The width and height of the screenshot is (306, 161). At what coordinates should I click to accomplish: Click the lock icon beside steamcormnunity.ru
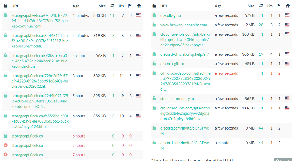(154, 98)
